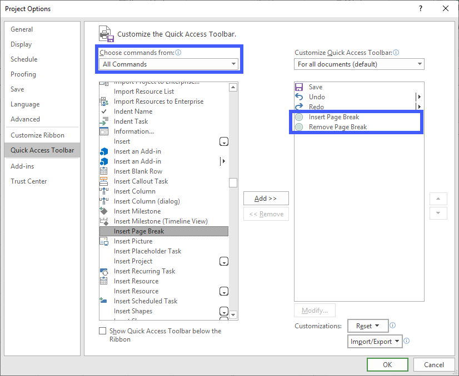459x376 pixels.
Task: Click the Cancel button
Action: pos(434,364)
